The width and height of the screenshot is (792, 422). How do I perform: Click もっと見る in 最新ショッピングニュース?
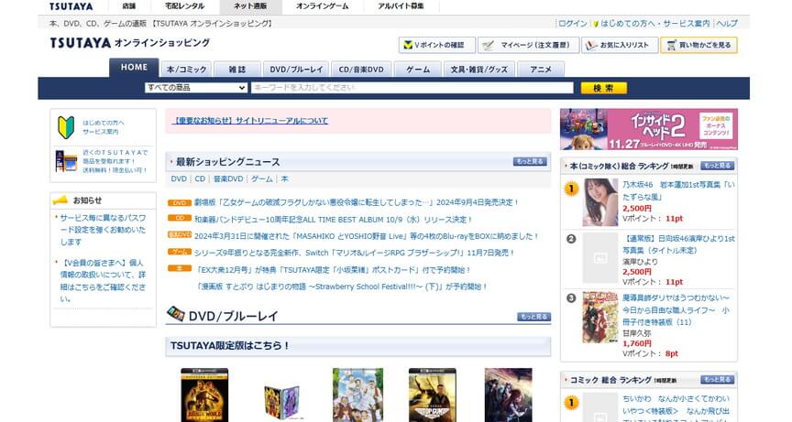pos(530,161)
